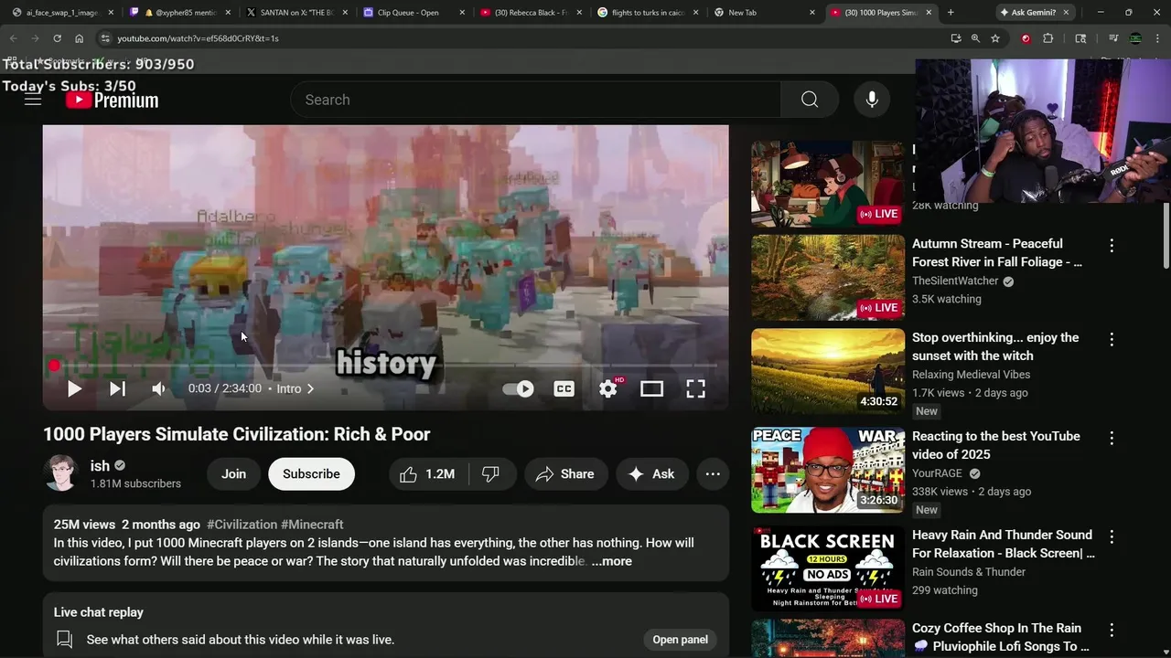Toggle closed captions CC button
The height and width of the screenshot is (658, 1171).
click(564, 388)
